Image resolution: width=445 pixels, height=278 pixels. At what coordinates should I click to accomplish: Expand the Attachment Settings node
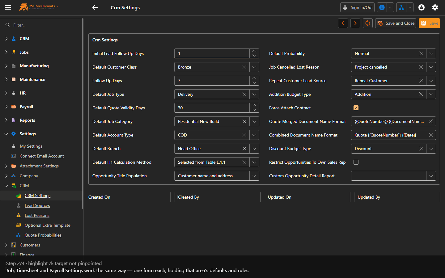point(6,166)
